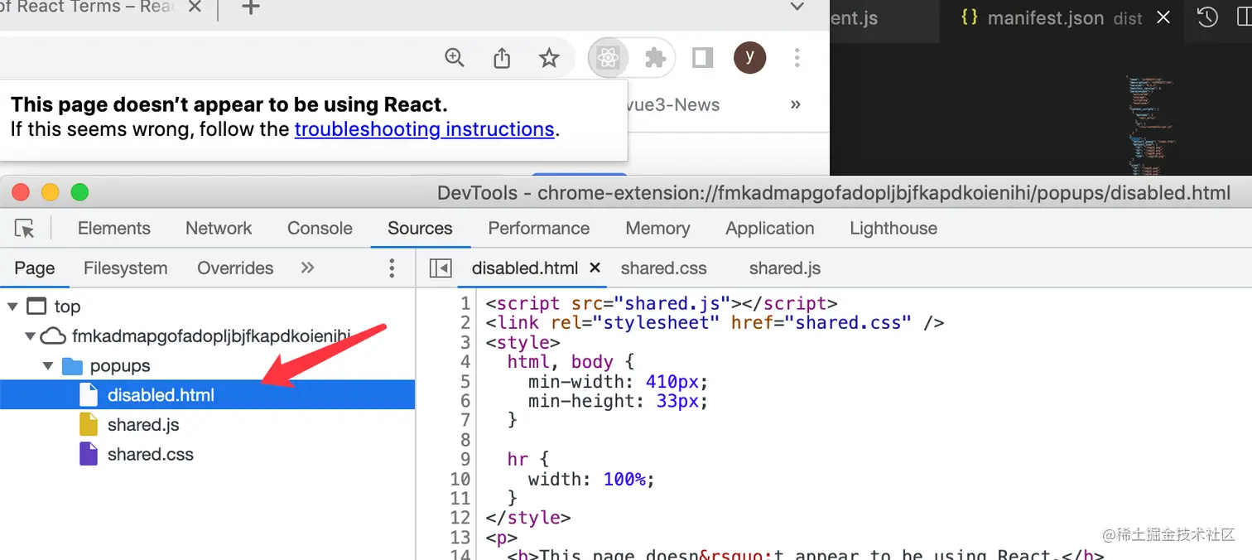This screenshot has width=1252, height=560.
Task: Show more navigator tabs chevron
Action: click(307, 268)
